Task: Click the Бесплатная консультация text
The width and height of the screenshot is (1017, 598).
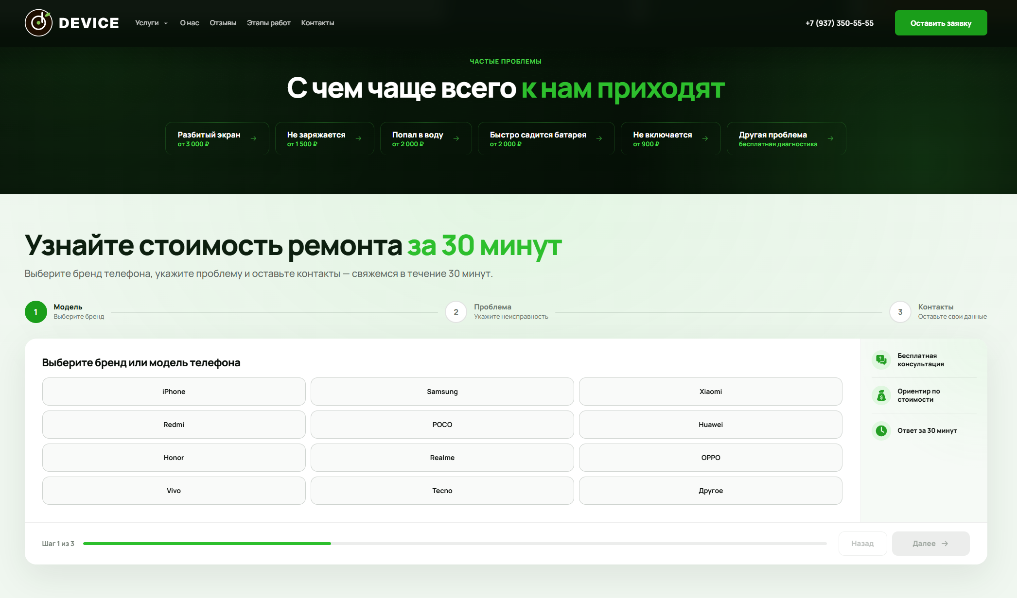Action: click(x=921, y=360)
